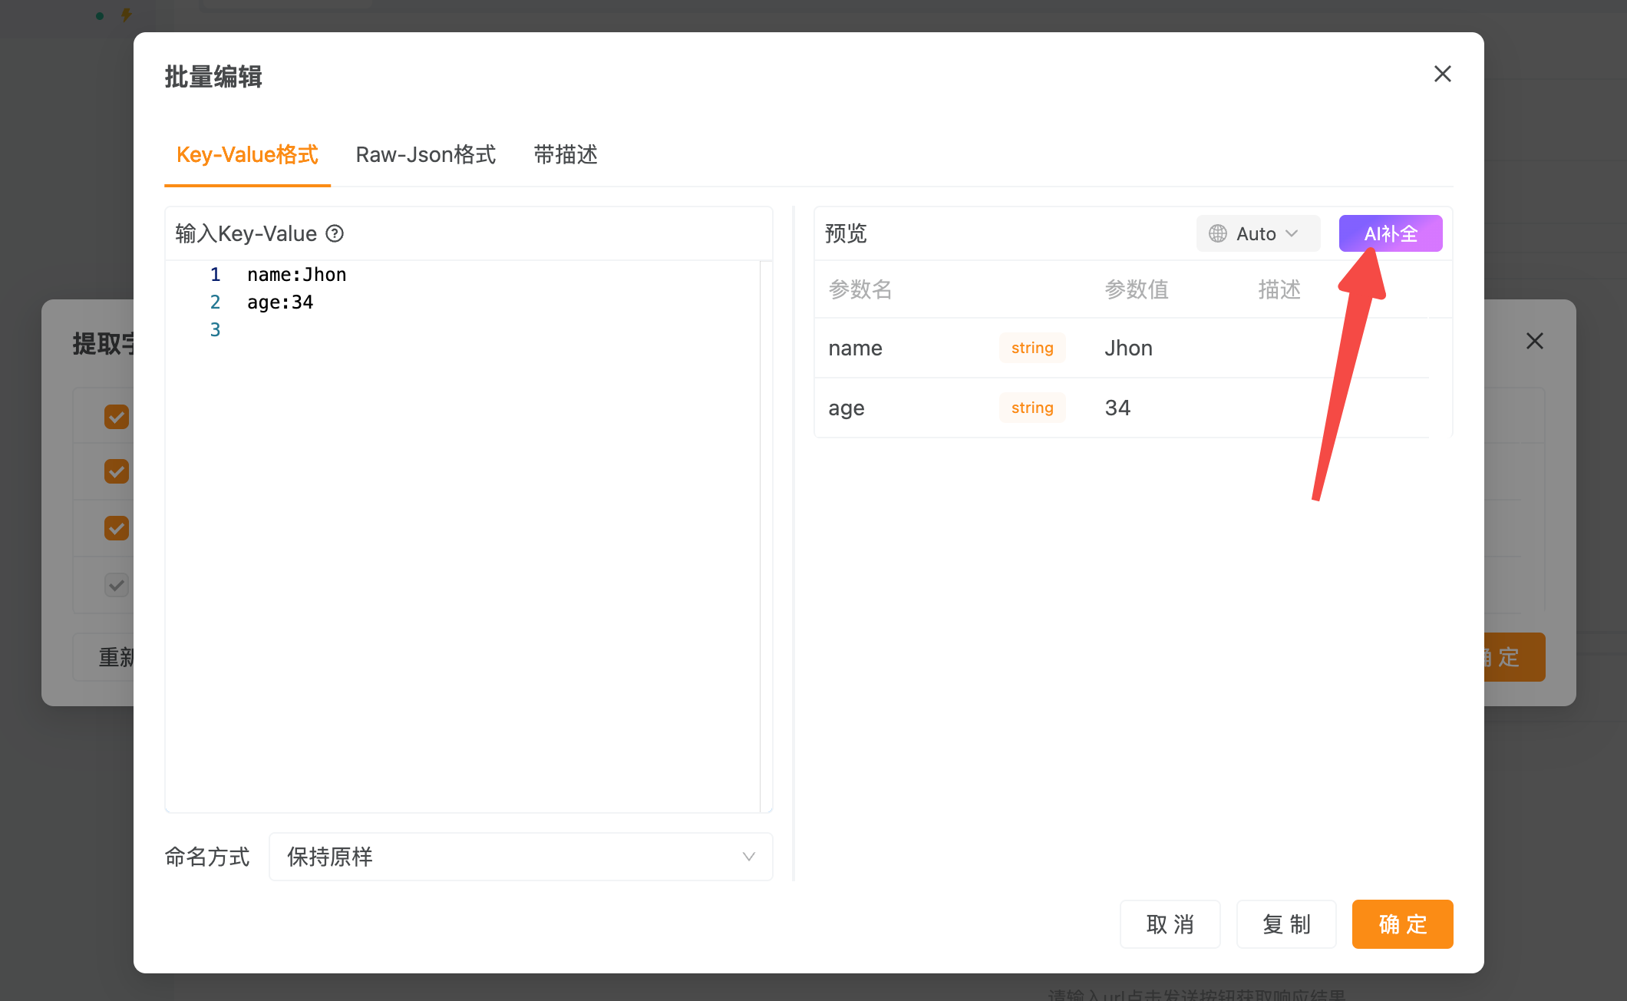This screenshot has width=1627, height=1001.
Task: Switch to the Raw-Json格式 tab
Action: pyautogui.click(x=425, y=154)
